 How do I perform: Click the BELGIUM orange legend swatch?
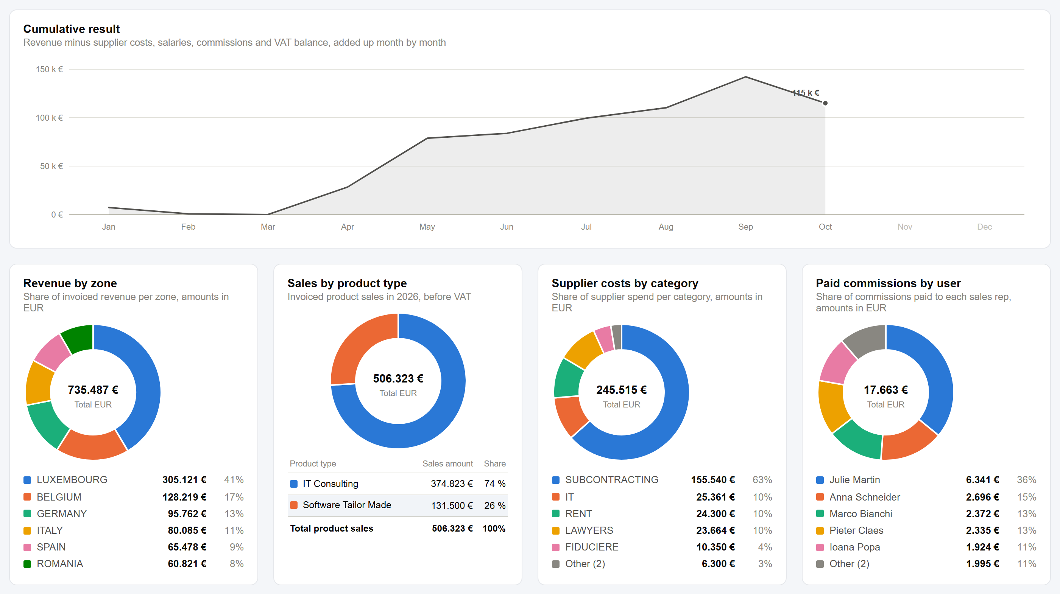click(27, 497)
